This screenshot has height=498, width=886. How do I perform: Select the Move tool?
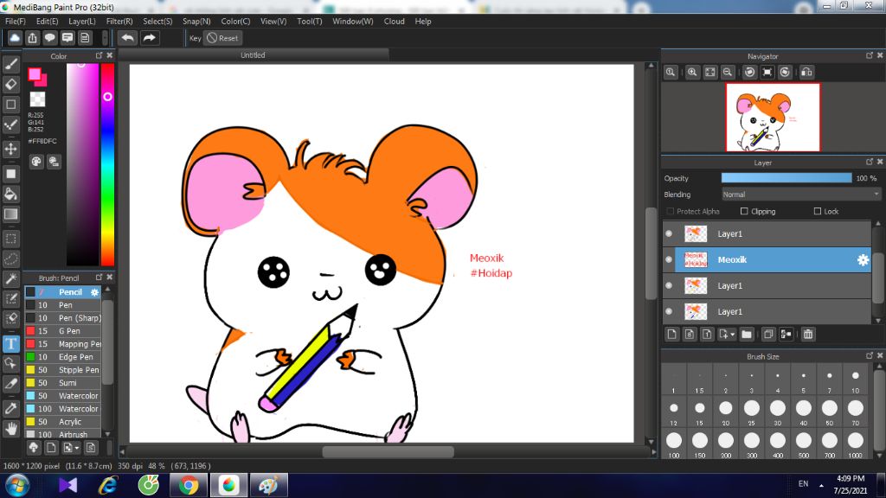(11, 149)
